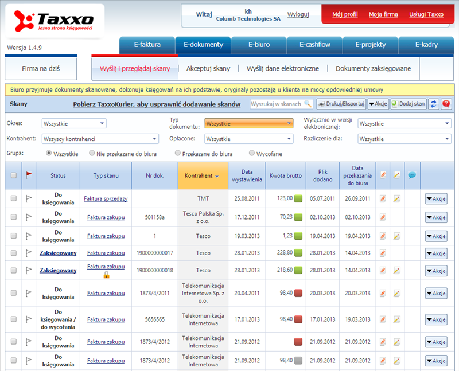Open the Opłacone dropdown
The image size is (459, 371).
[x=249, y=139]
